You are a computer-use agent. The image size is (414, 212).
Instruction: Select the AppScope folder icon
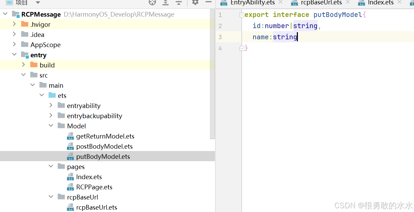click(25, 45)
